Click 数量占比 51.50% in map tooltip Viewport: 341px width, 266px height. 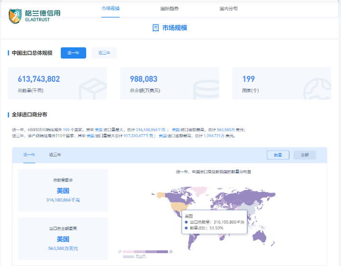[206, 228]
